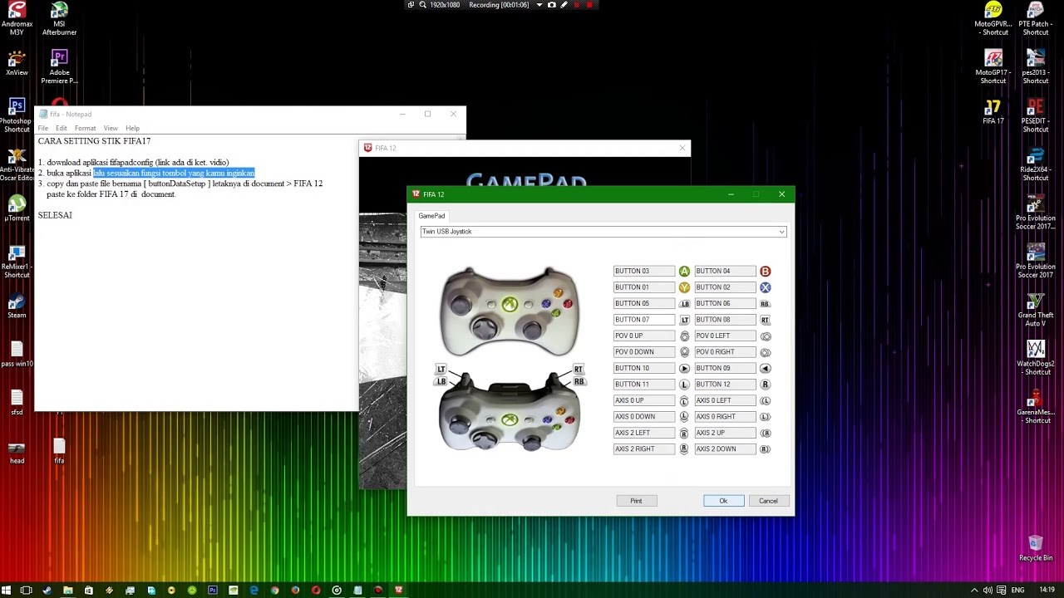Click the L stick icon beside BUTTON 11
Viewport: 1064px width, 598px height.
(x=684, y=385)
